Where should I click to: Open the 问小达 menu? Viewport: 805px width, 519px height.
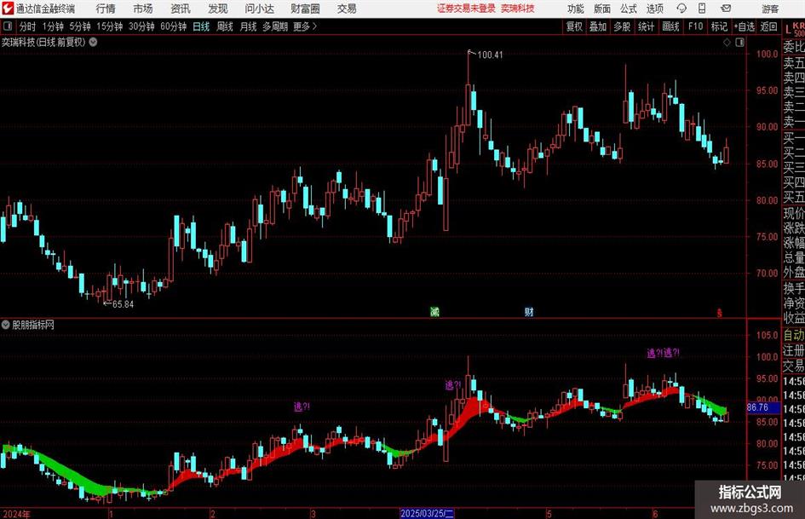coord(259,9)
